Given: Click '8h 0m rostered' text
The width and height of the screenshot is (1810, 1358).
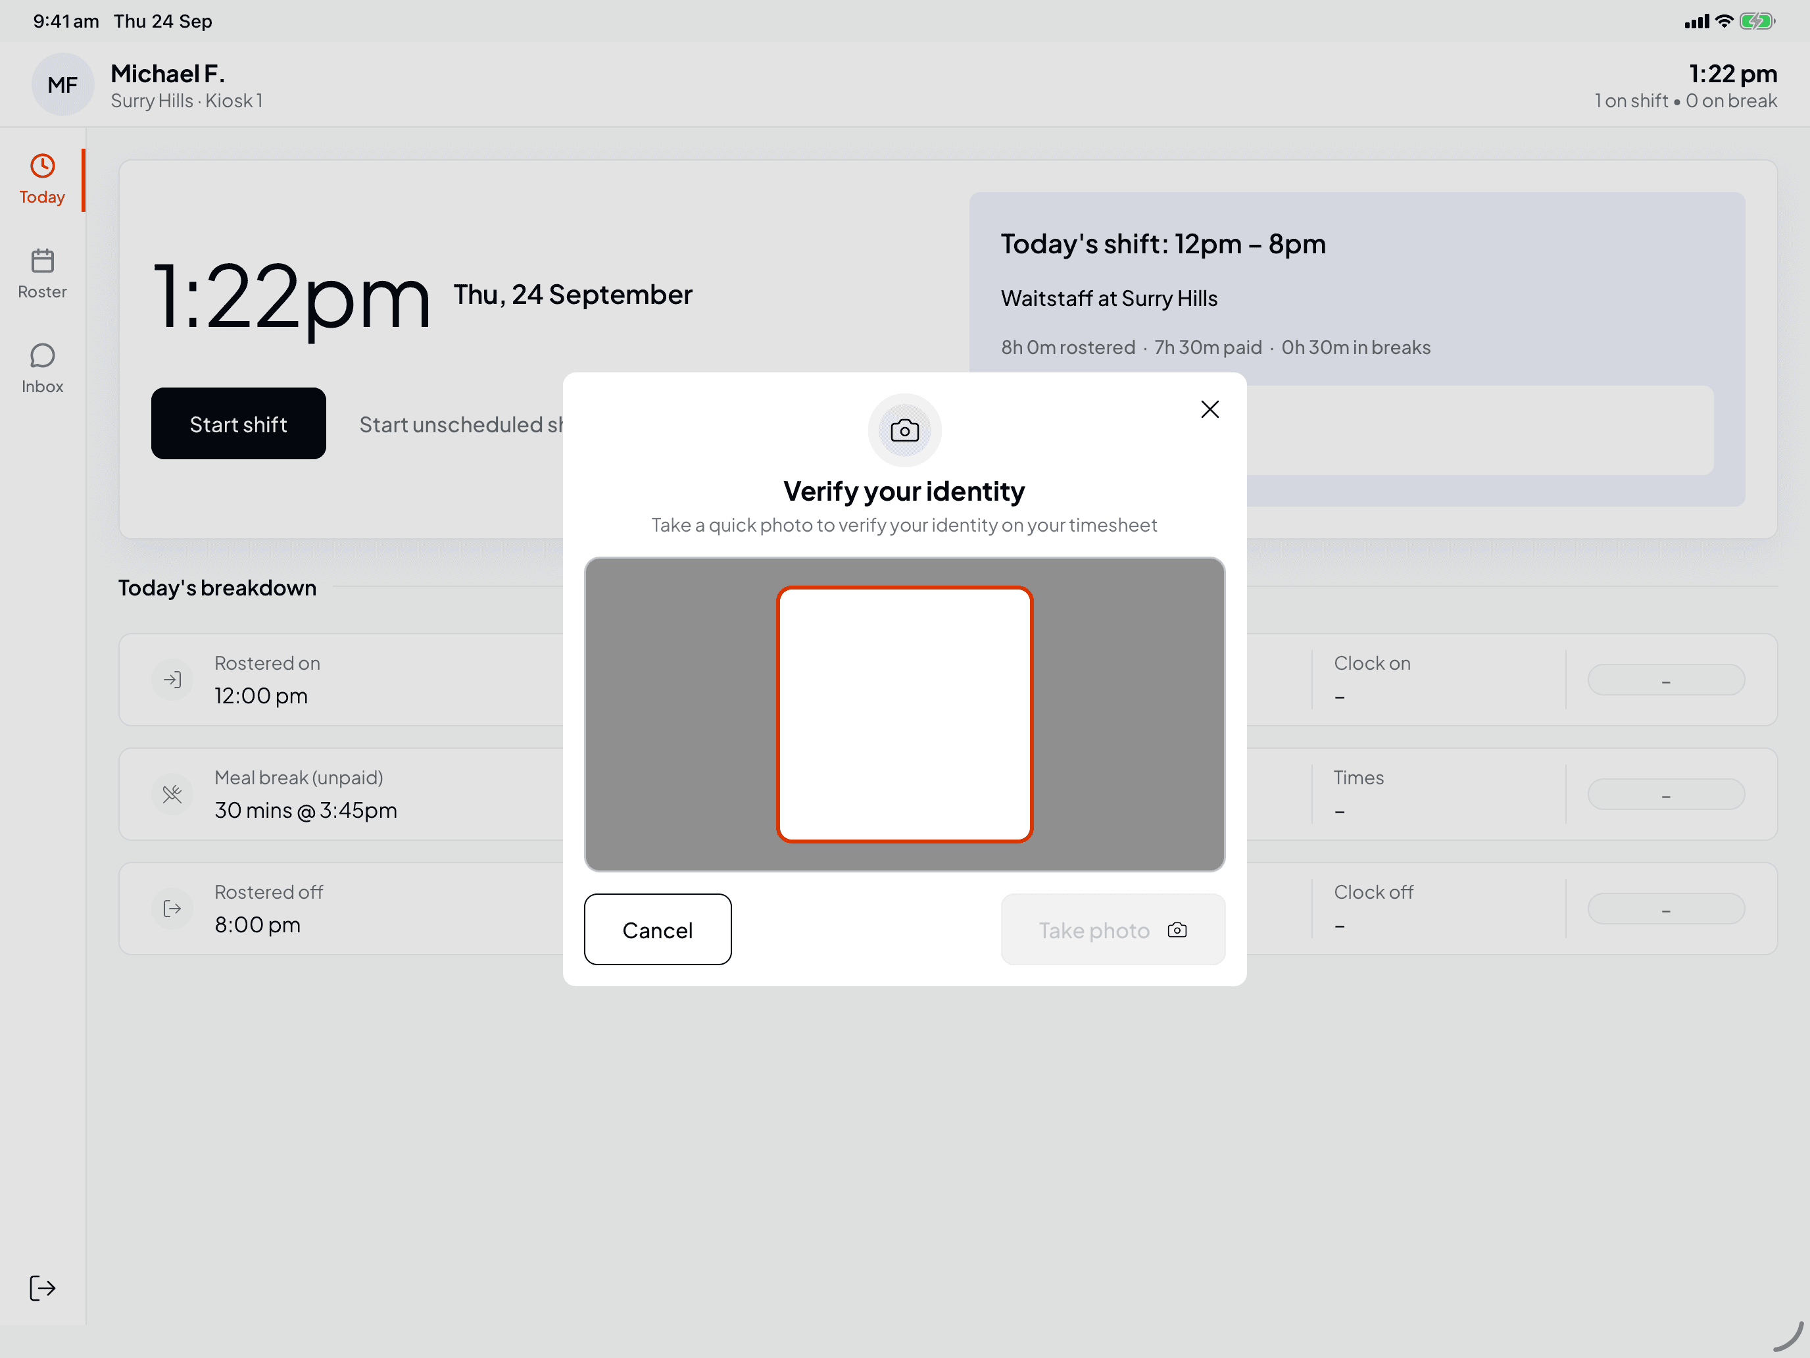Looking at the screenshot, I should coord(1068,347).
